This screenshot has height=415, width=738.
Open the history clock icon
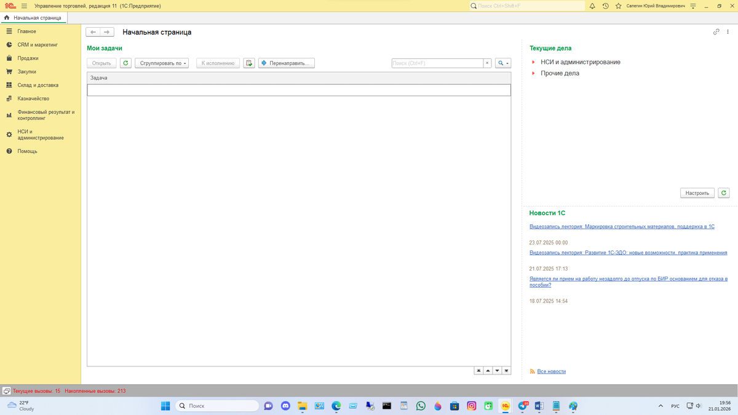[x=606, y=6]
